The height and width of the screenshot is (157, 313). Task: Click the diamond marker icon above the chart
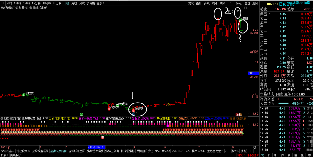(241, 8)
